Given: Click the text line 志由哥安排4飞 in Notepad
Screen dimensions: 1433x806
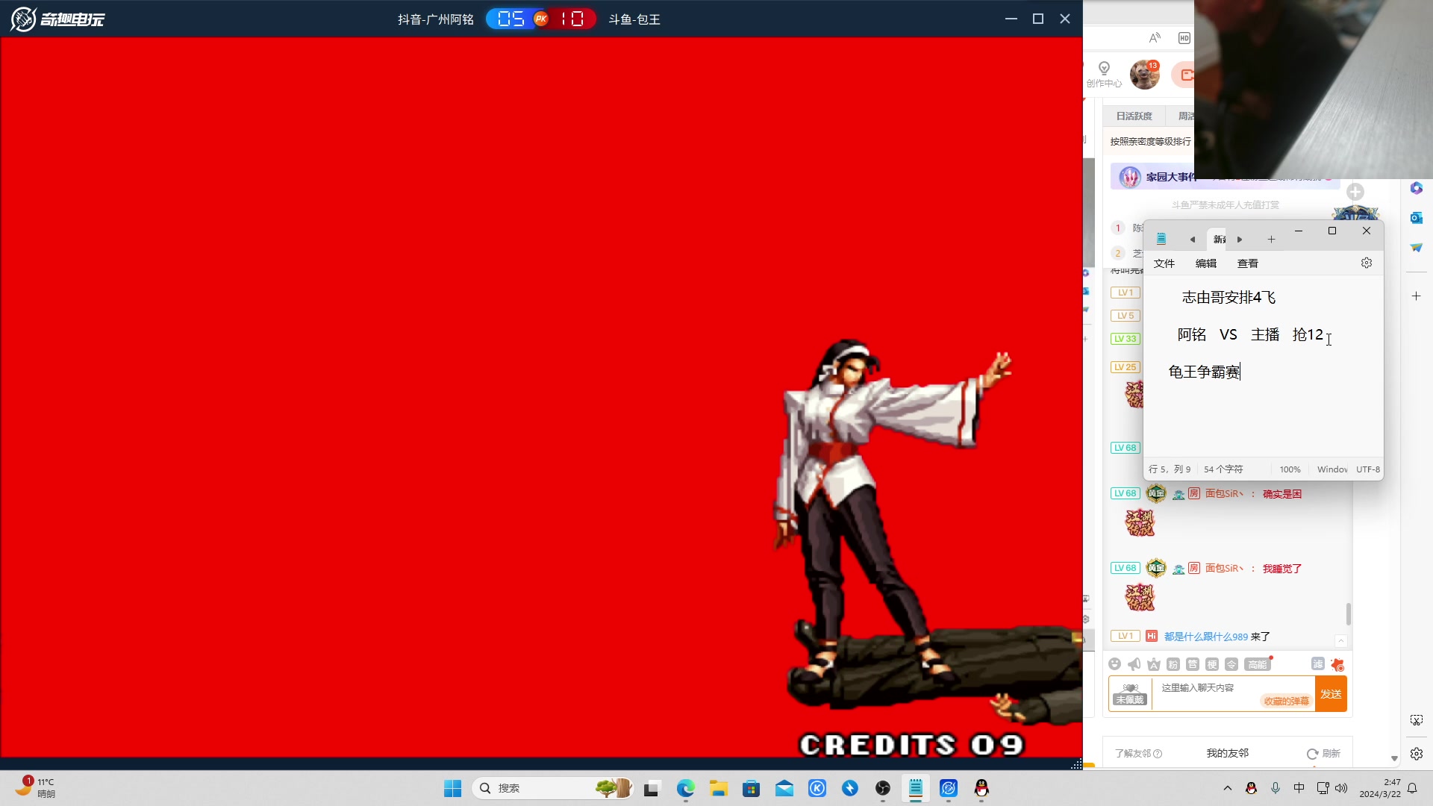Looking at the screenshot, I should point(1228,297).
